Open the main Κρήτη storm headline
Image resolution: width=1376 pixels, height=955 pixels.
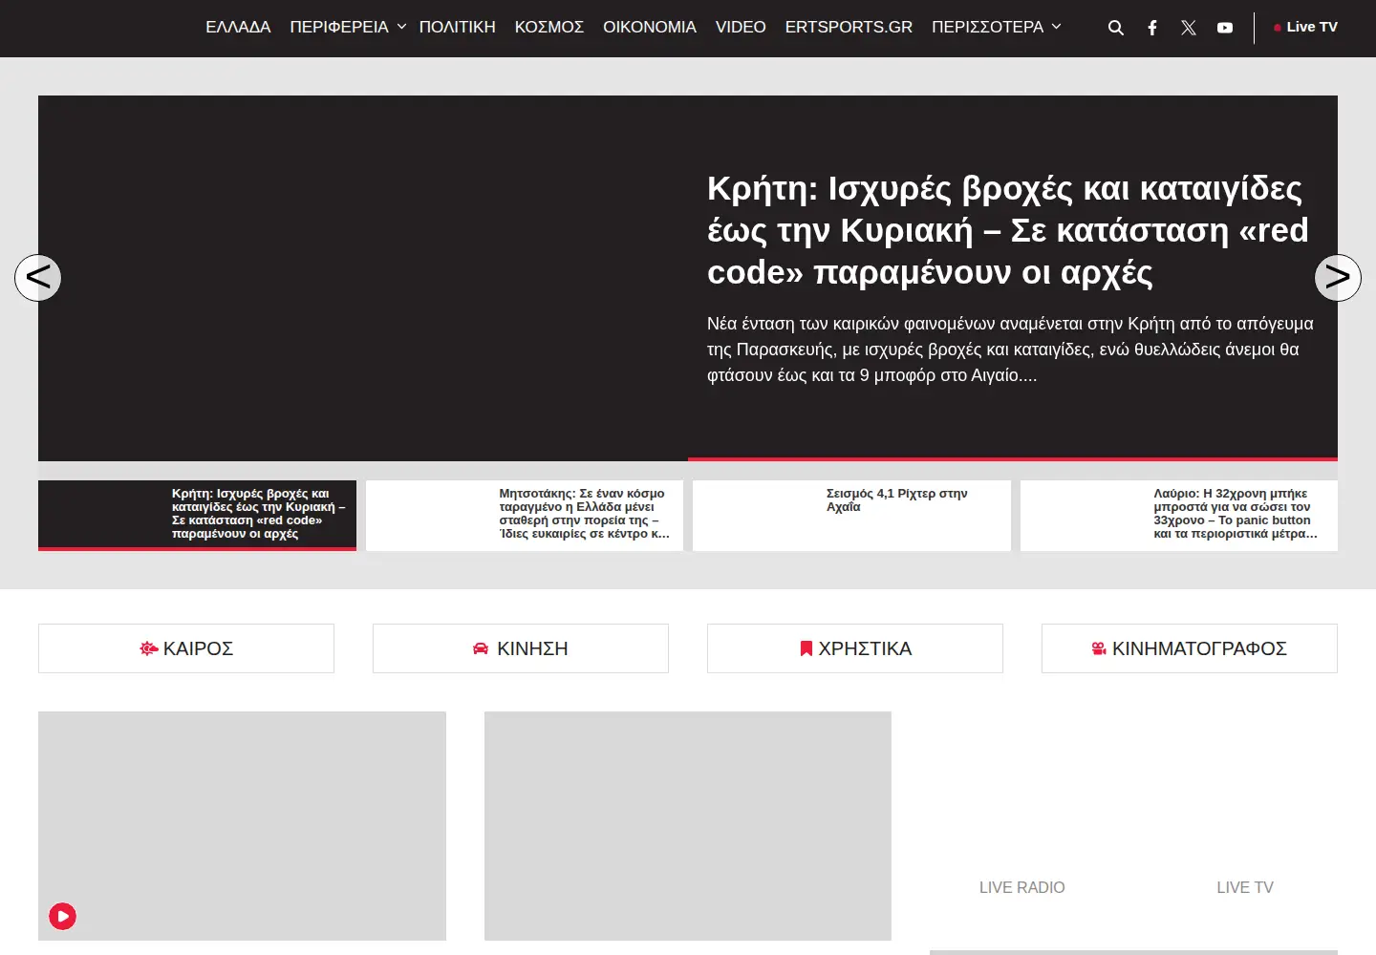click(1008, 230)
